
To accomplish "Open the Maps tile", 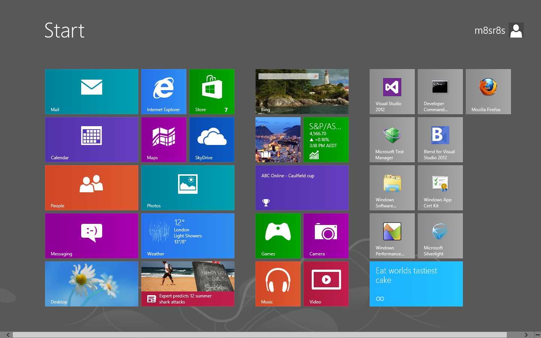I will (164, 140).
